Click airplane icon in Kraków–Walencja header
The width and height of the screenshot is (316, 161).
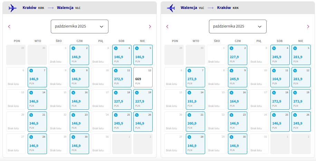[12, 8]
